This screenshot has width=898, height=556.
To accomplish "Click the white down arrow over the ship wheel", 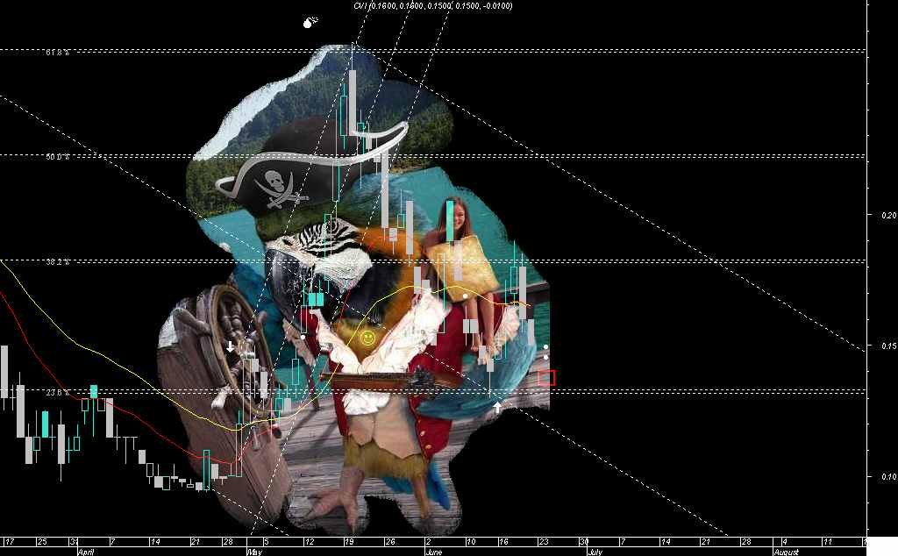I will (231, 346).
